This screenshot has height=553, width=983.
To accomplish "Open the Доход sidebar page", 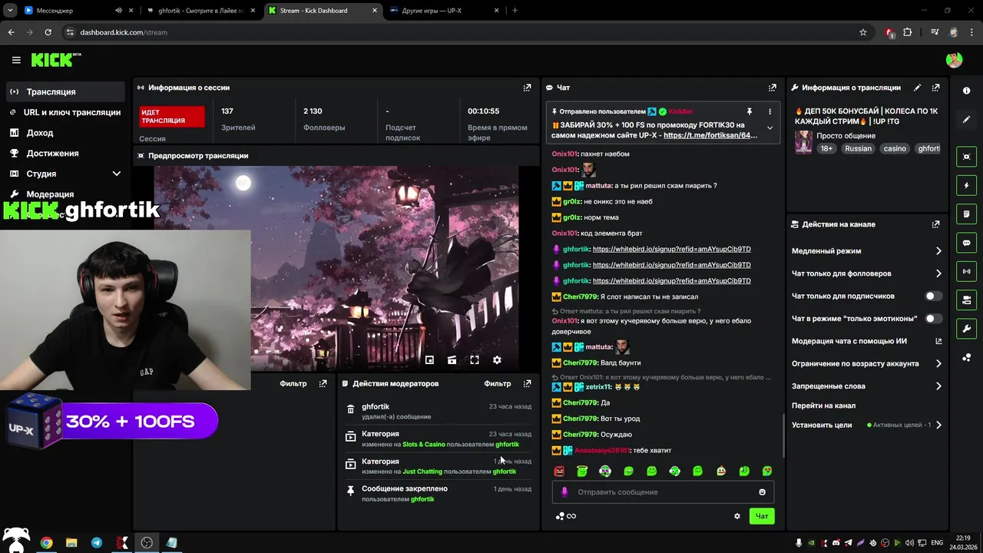I will (x=65, y=133).
